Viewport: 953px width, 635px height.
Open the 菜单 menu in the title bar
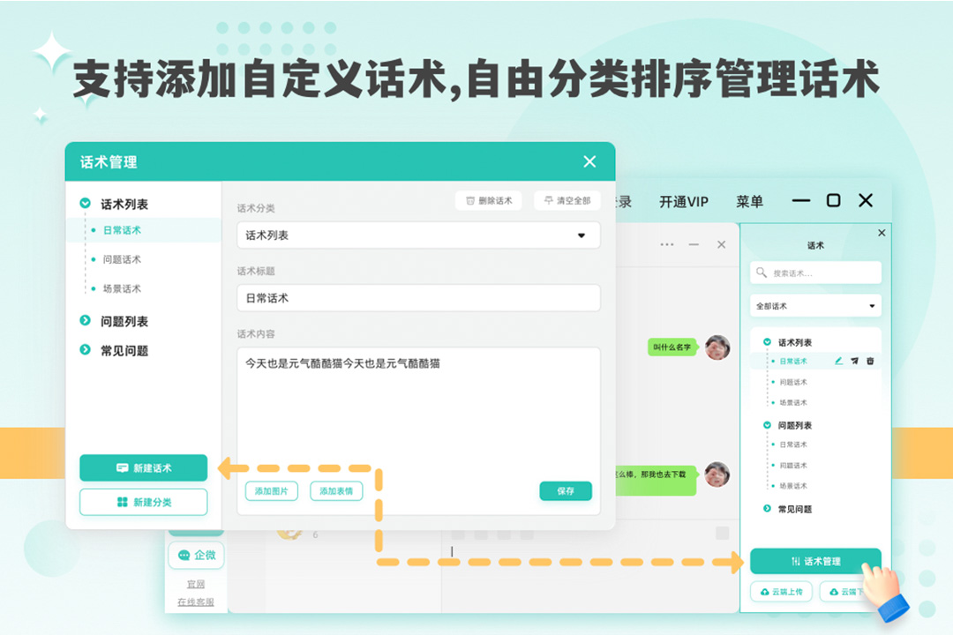(x=750, y=201)
